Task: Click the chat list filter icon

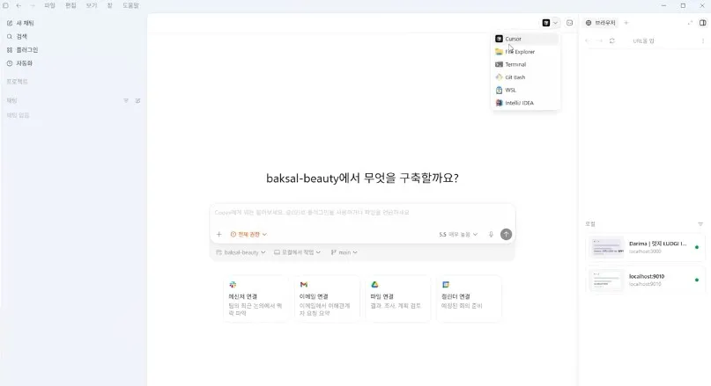Action: click(126, 100)
